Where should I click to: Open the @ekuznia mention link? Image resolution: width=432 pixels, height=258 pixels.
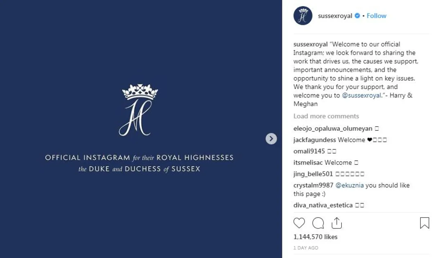[349, 185]
